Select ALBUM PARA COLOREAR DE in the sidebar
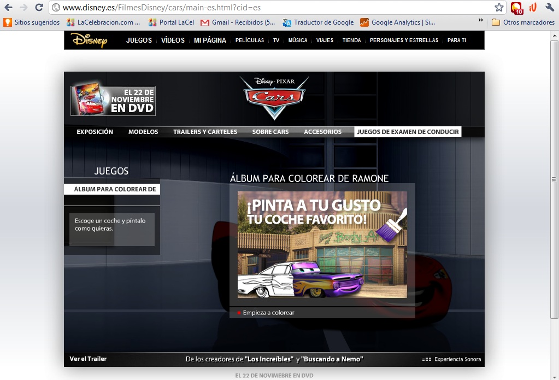The height and width of the screenshot is (380, 559). [x=112, y=189]
